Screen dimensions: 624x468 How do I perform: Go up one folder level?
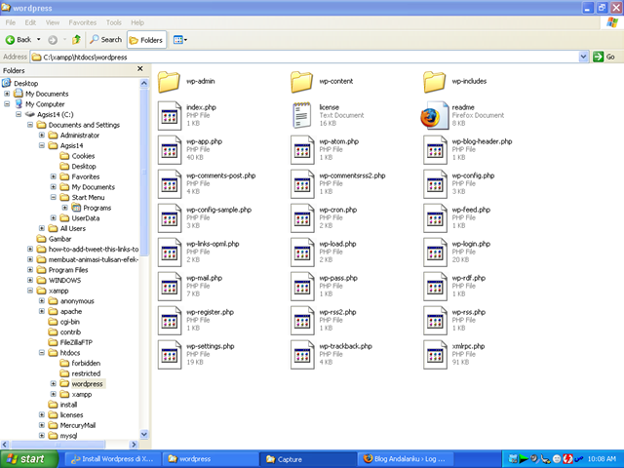point(76,40)
